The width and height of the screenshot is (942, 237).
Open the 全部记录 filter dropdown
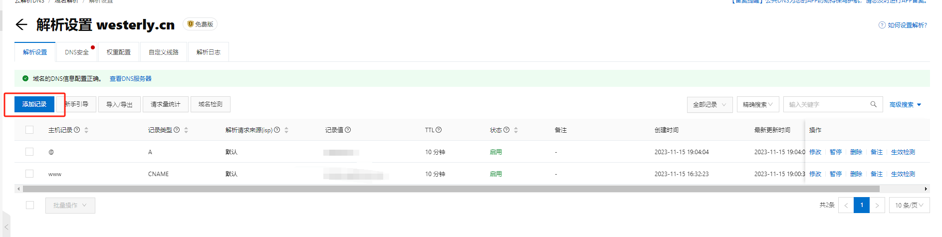(709, 104)
